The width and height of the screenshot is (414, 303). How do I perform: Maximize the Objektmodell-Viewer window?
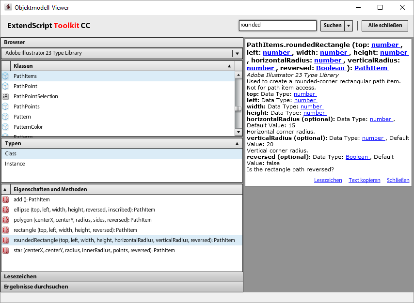point(380,7)
